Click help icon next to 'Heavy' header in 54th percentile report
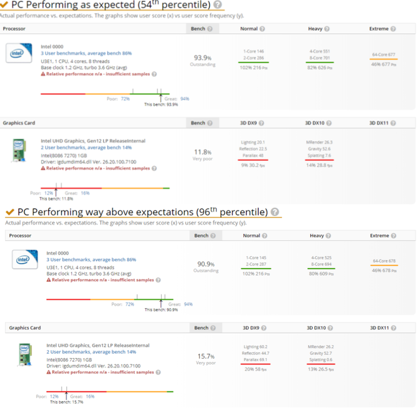 tap(327, 29)
